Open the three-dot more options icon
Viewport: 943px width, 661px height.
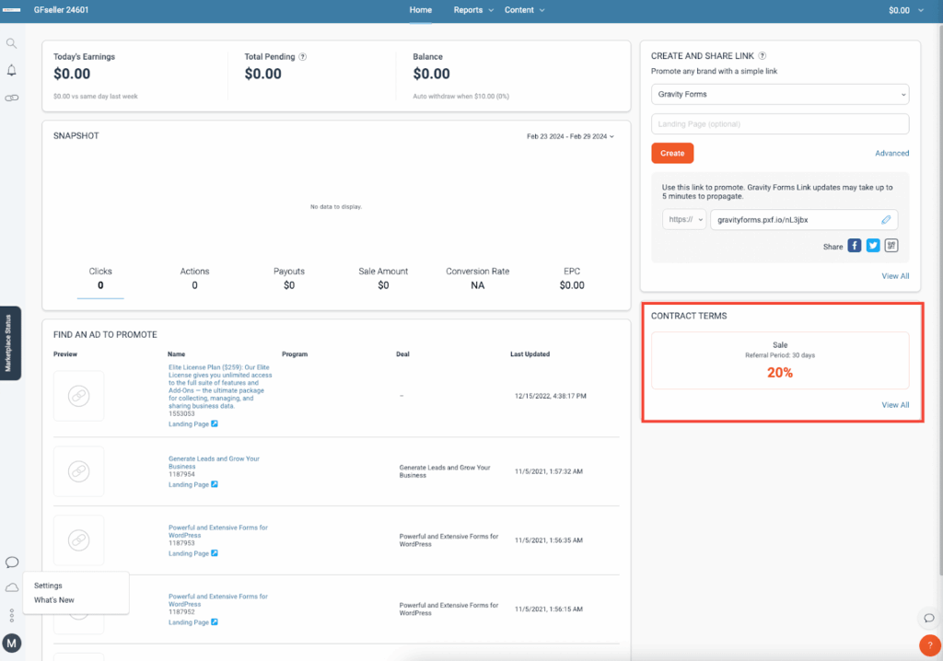coord(11,615)
